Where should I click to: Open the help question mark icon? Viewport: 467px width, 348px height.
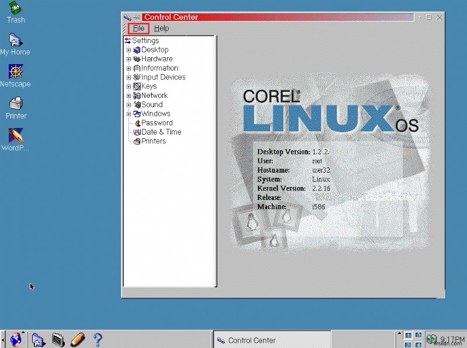(x=97, y=340)
